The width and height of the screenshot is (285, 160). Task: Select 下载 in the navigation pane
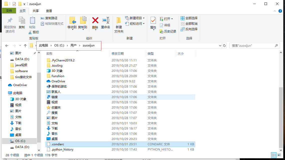coord(16,123)
